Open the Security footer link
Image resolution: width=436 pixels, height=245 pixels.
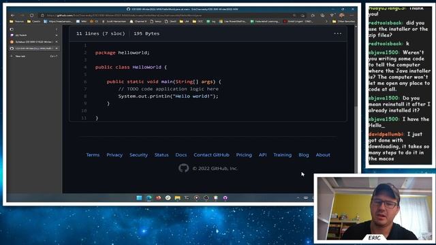tap(138, 155)
